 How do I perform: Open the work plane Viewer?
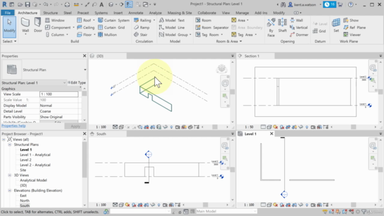(x=352, y=35)
